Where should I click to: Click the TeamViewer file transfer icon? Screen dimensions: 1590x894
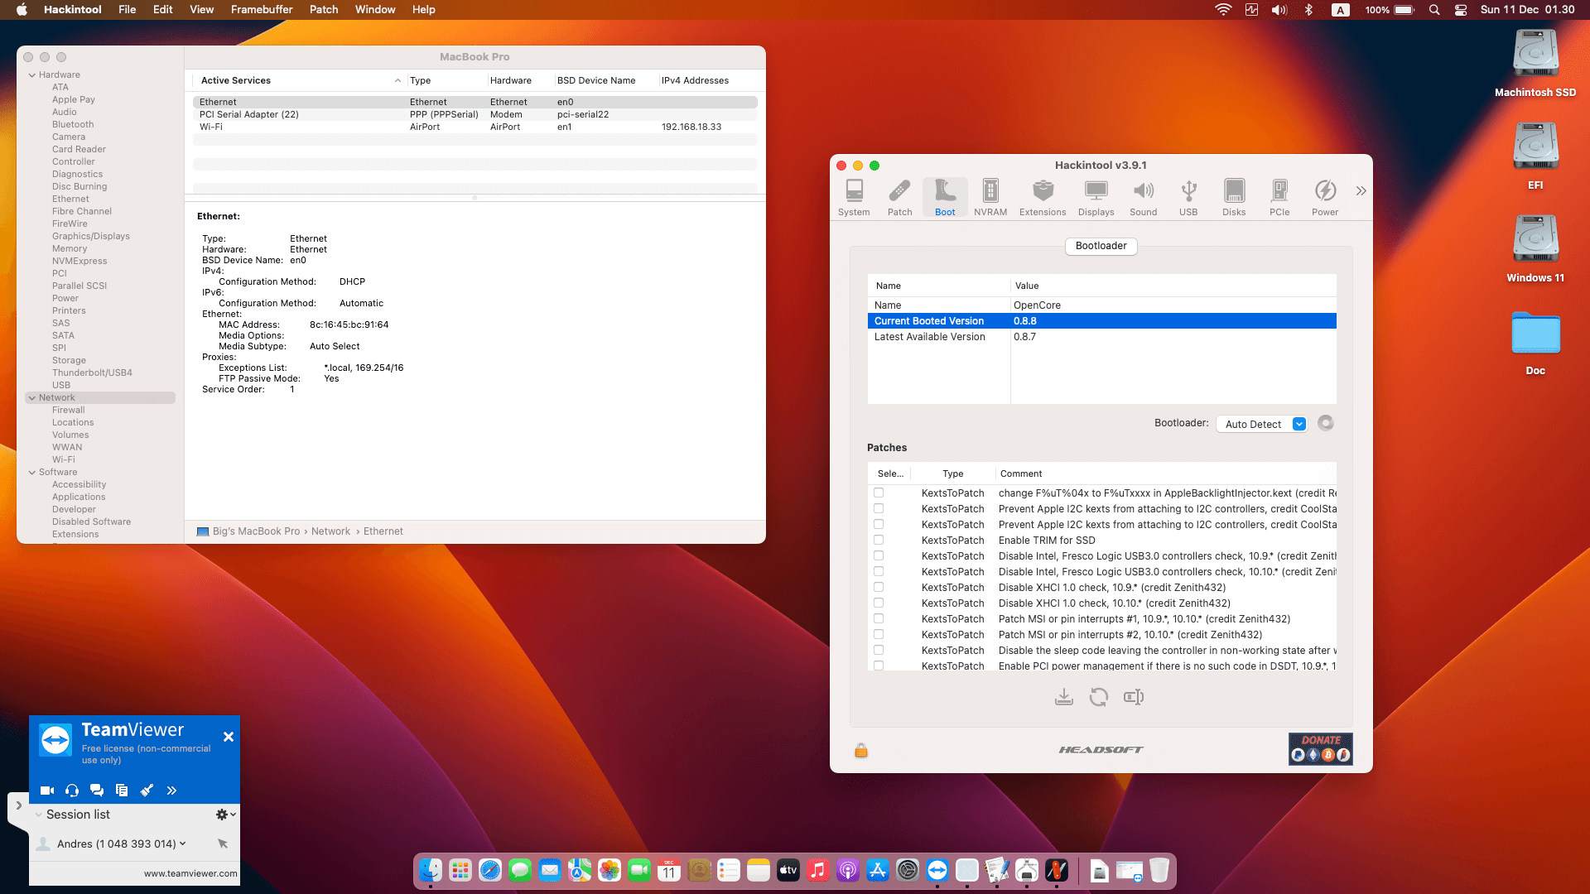pyautogui.click(x=122, y=791)
